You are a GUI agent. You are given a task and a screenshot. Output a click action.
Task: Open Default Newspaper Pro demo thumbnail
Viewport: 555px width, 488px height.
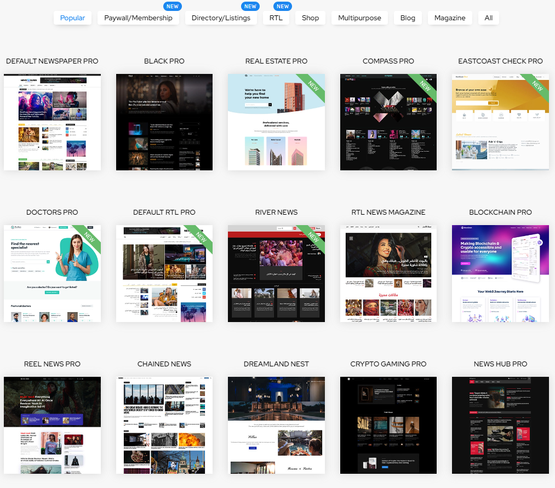[x=52, y=122]
